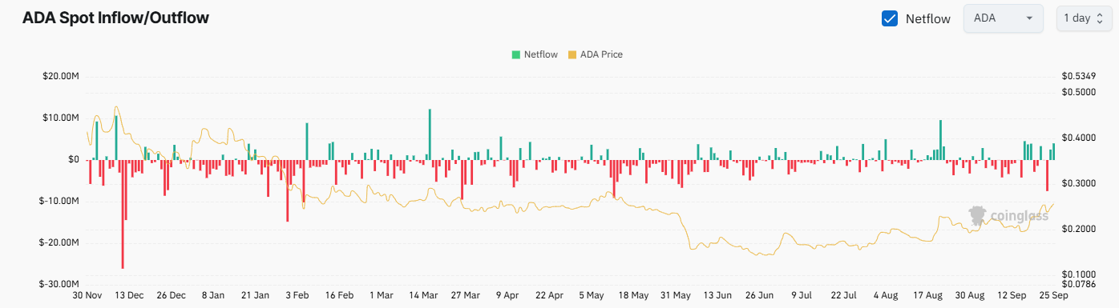Click the 1 Mar date label
The height and width of the screenshot is (308, 1119).
[382, 296]
